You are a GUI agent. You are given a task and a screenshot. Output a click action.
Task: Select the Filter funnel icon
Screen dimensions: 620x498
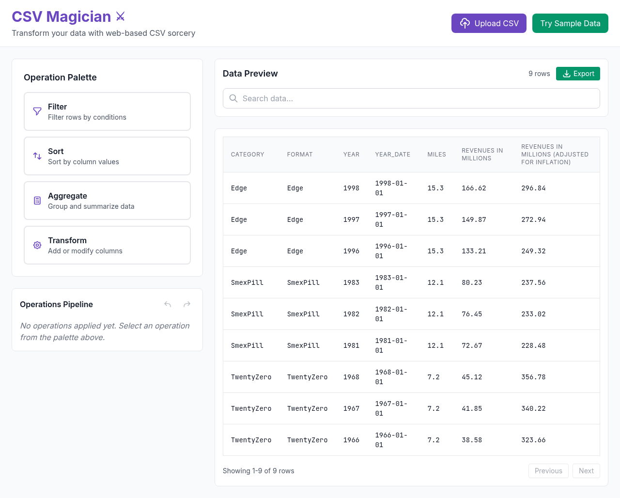pos(37,111)
